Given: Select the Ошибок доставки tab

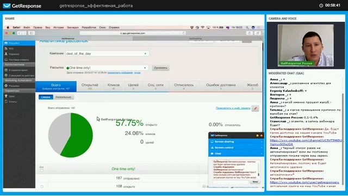Looking at the screenshot, I should [x=221, y=86].
